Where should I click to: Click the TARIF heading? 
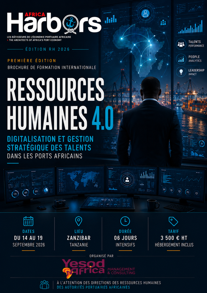(173, 231)
